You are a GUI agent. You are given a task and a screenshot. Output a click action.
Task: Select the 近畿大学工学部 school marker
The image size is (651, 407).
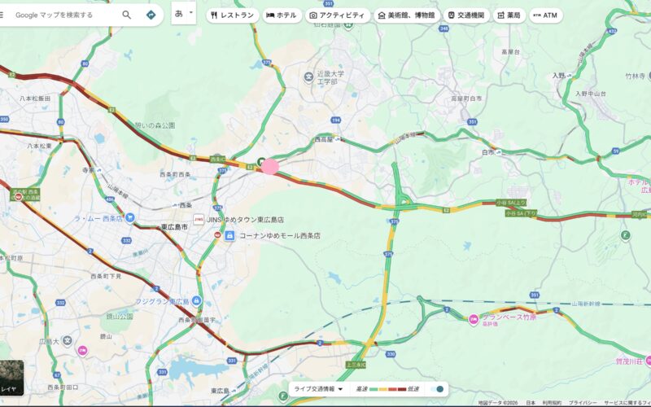pyautogui.click(x=308, y=77)
